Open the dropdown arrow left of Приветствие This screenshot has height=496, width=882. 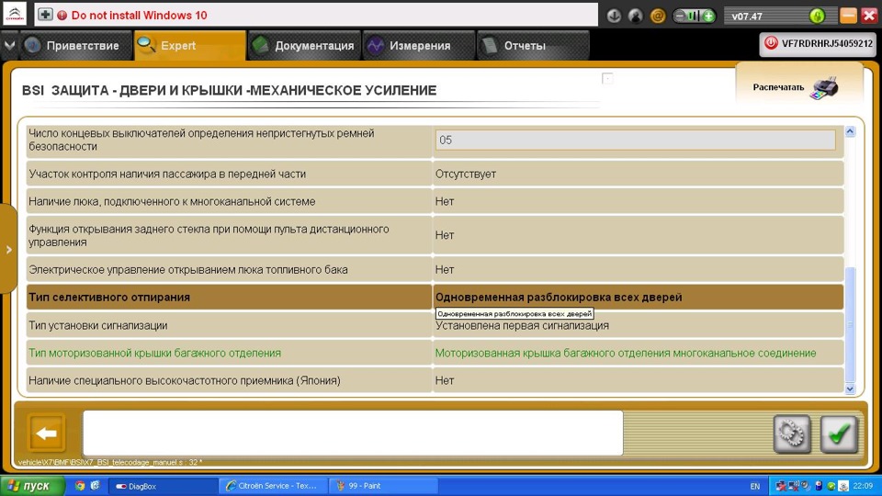coord(9,46)
